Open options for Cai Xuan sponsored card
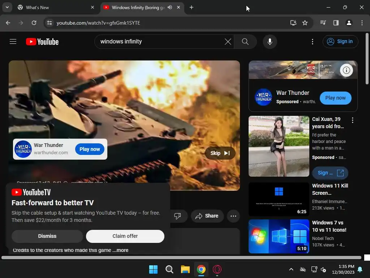The width and height of the screenshot is (370, 278). [x=353, y=120]
